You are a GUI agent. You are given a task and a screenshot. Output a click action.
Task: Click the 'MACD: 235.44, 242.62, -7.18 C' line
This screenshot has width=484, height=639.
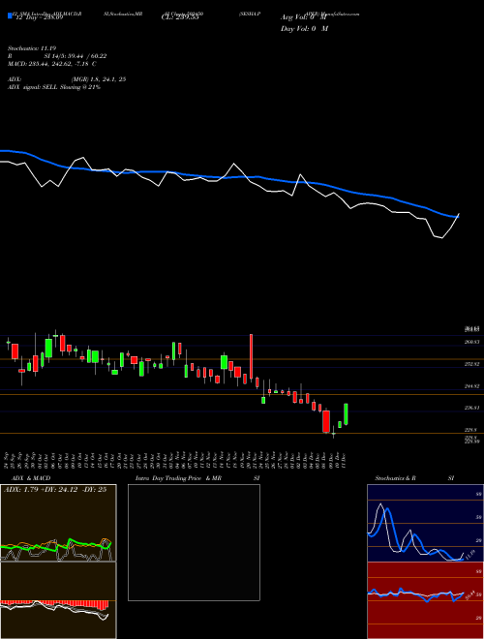[x=51, y=64]
